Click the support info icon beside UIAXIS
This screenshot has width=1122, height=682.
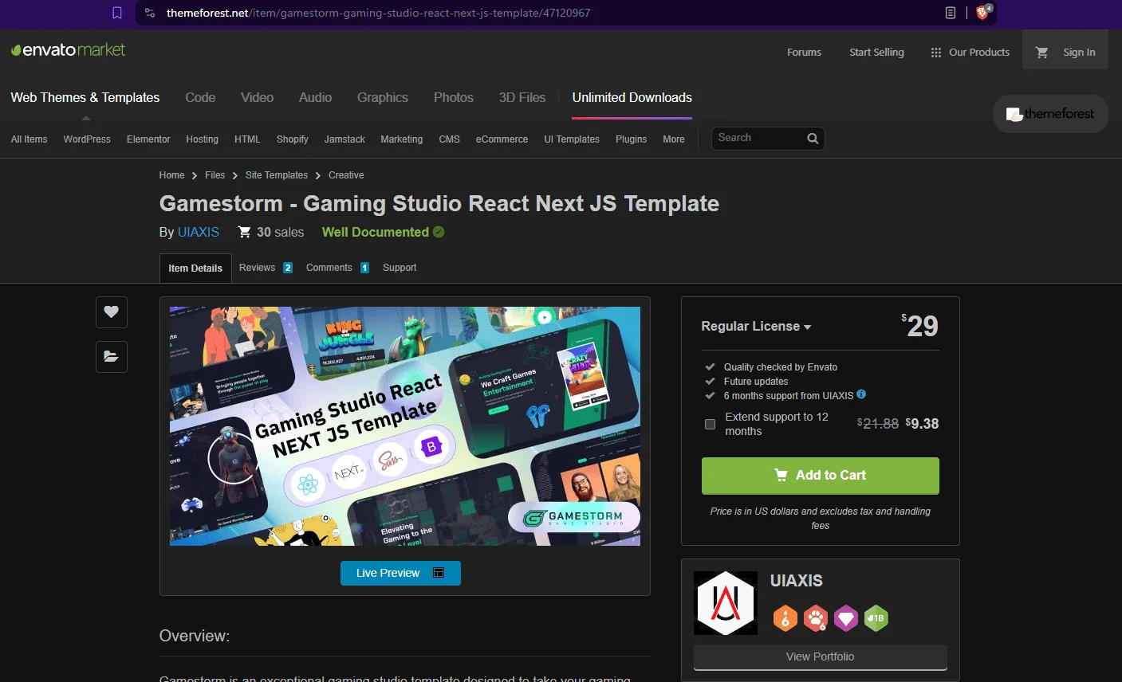(861, 394)
